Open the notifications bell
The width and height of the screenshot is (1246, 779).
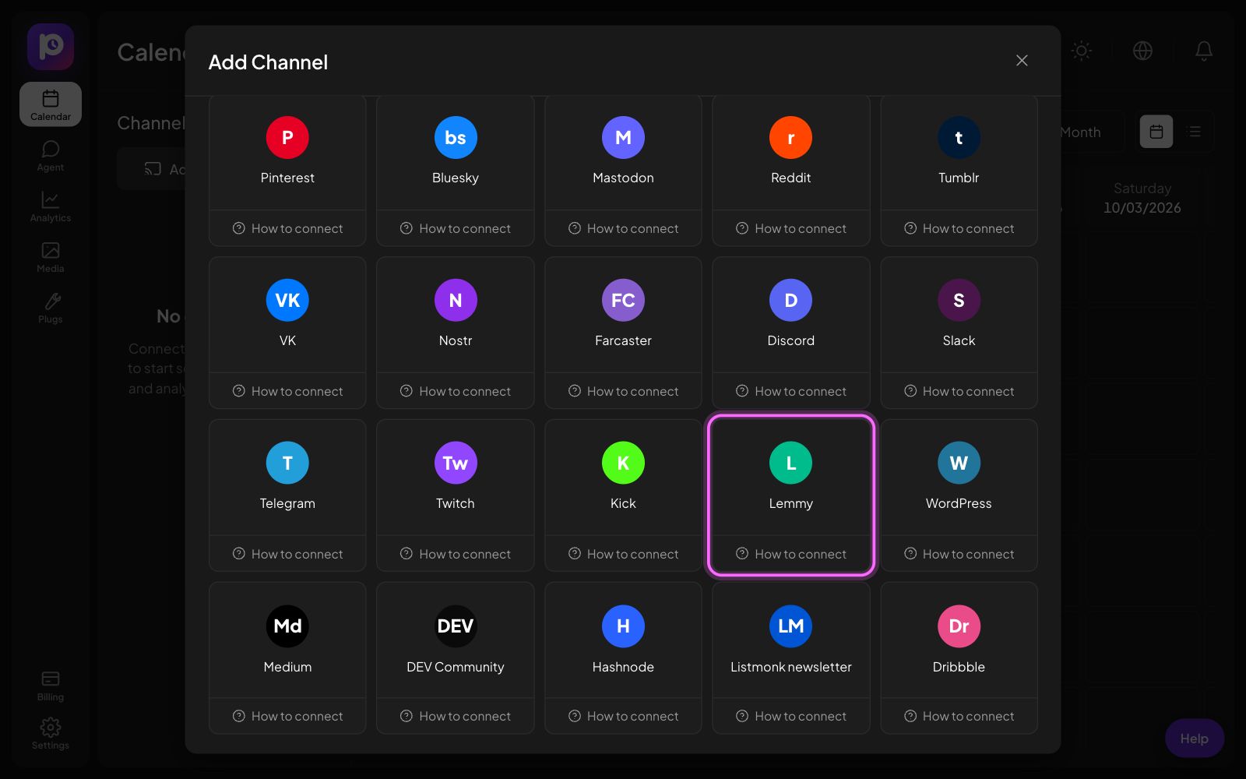pyautogui.click(x=1204, y=51)
